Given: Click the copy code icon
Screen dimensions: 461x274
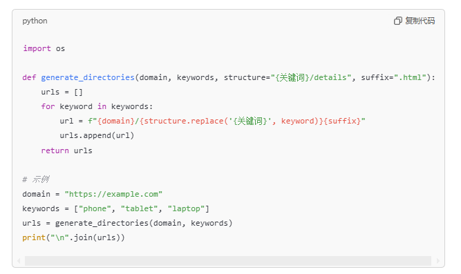Looking at the screenshot, I should (x=398, y=21).
